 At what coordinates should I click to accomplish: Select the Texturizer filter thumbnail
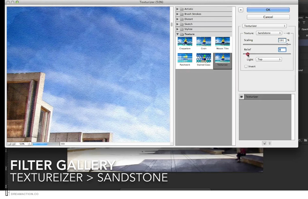click(222, 61)
